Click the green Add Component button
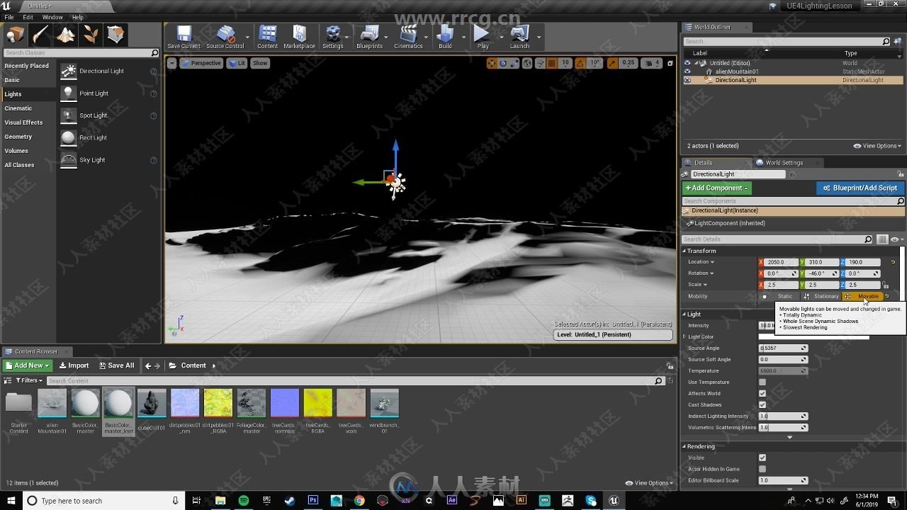Screen dimensions: 907x510 [716, 188]
